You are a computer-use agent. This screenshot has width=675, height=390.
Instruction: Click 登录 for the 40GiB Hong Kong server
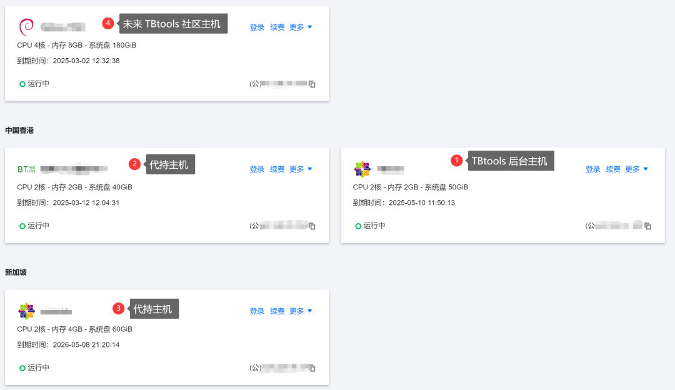(x=257, y=169)
